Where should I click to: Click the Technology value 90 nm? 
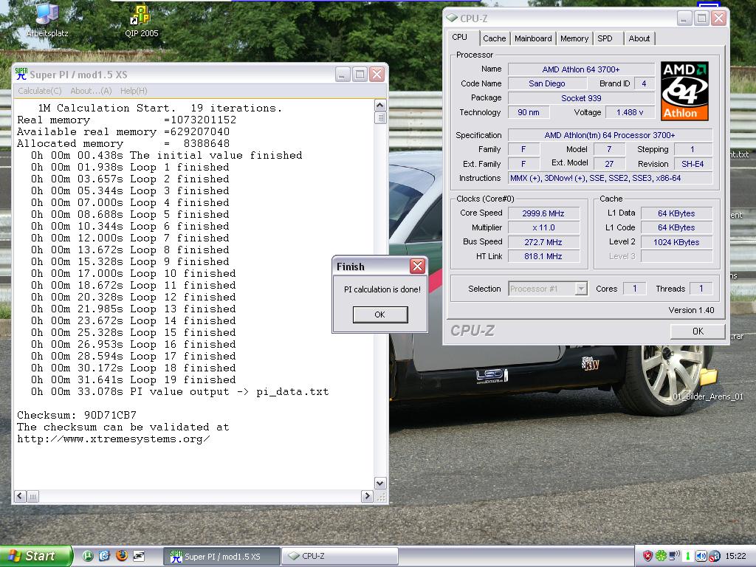[529, 112]
